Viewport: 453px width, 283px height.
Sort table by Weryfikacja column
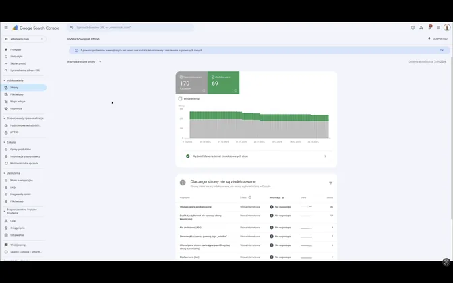[276, 197]
